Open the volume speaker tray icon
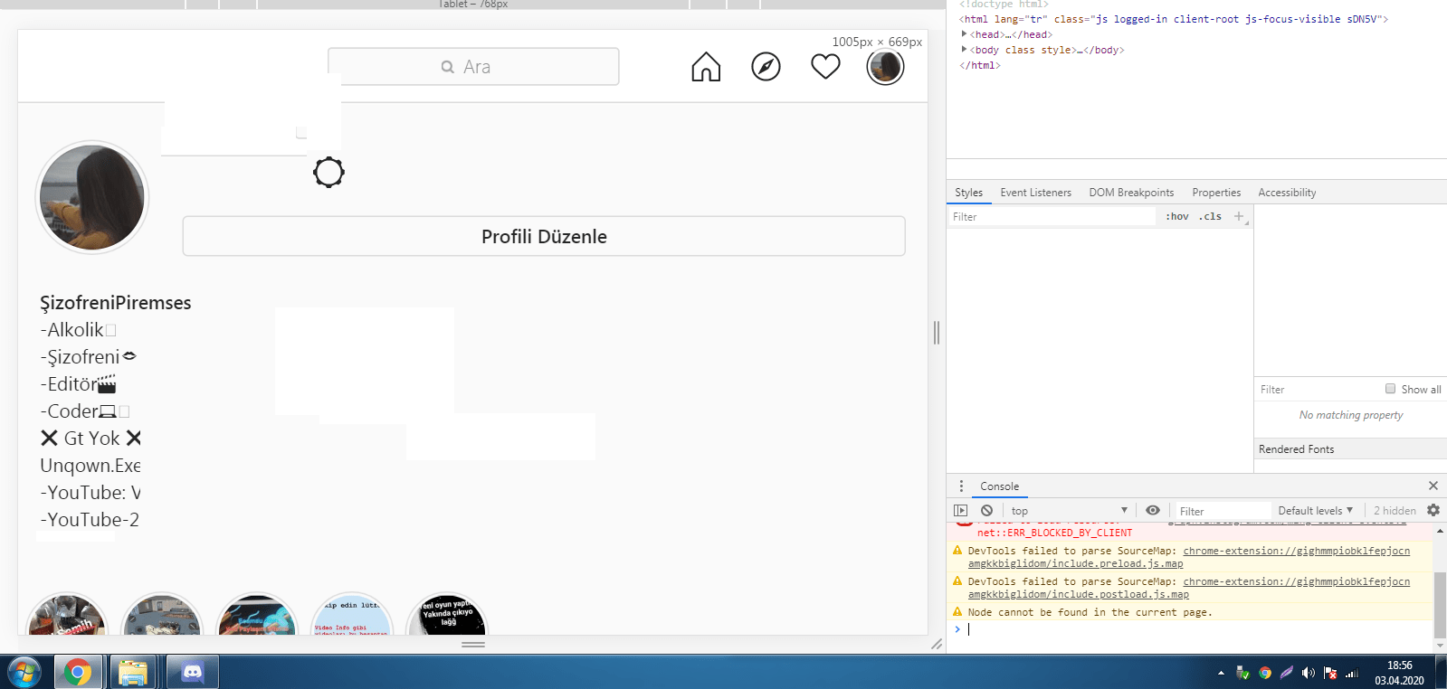The height and width of the screenshot is (689, 1447). point(1309,673)
